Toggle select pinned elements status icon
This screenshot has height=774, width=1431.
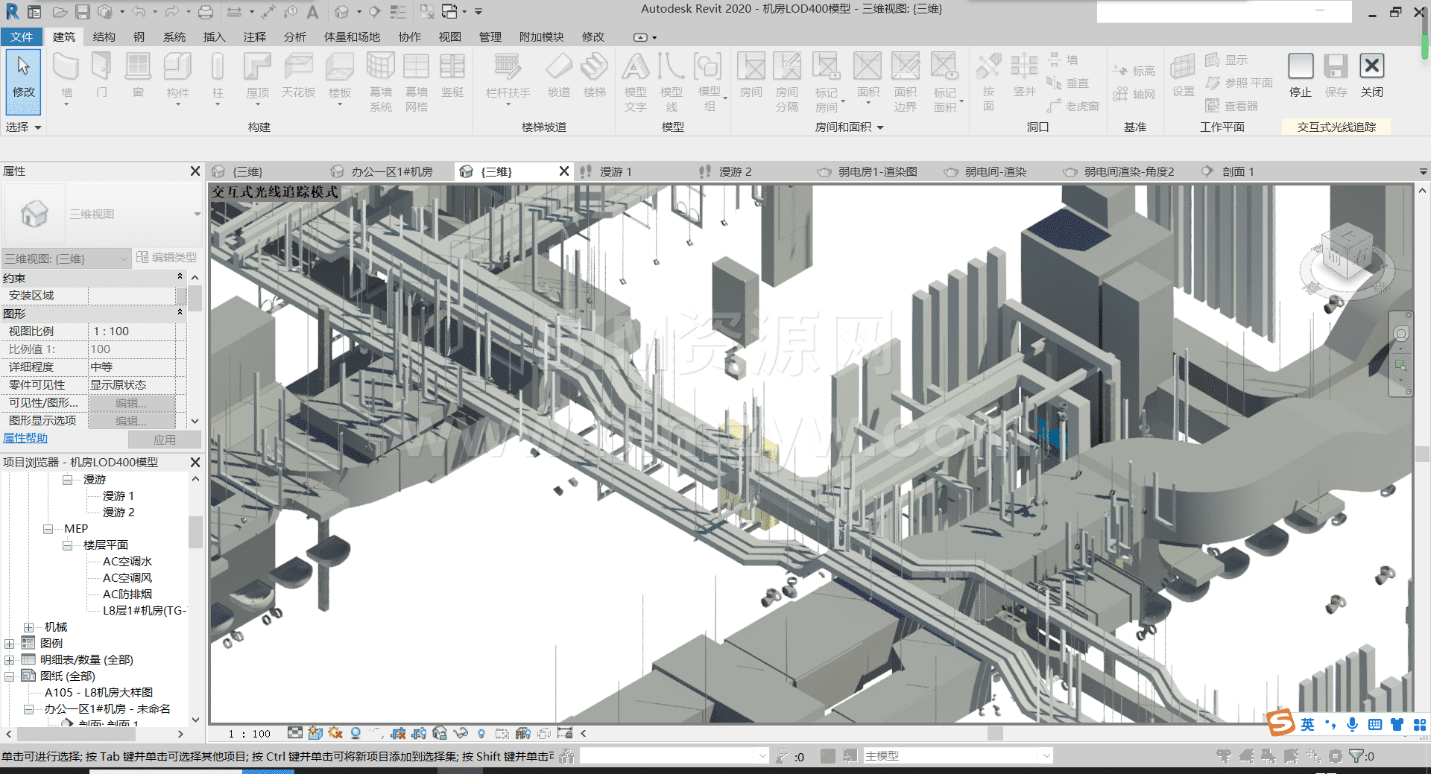(x=1269, y=756)
